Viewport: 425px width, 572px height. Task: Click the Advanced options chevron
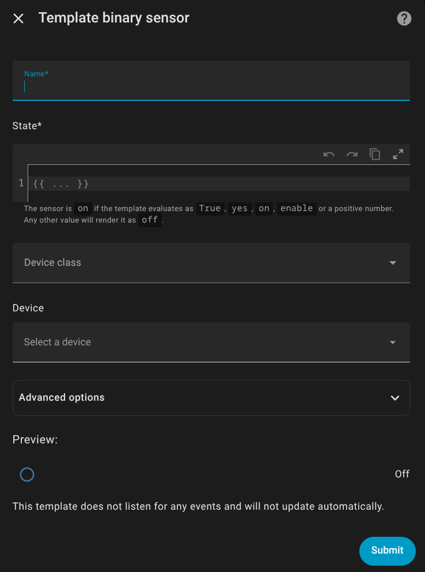coord(395,398)
